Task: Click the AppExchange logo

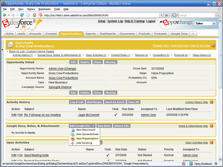Action: click(176, 23)
